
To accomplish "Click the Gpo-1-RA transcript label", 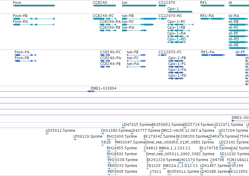I will click(177, 33).
